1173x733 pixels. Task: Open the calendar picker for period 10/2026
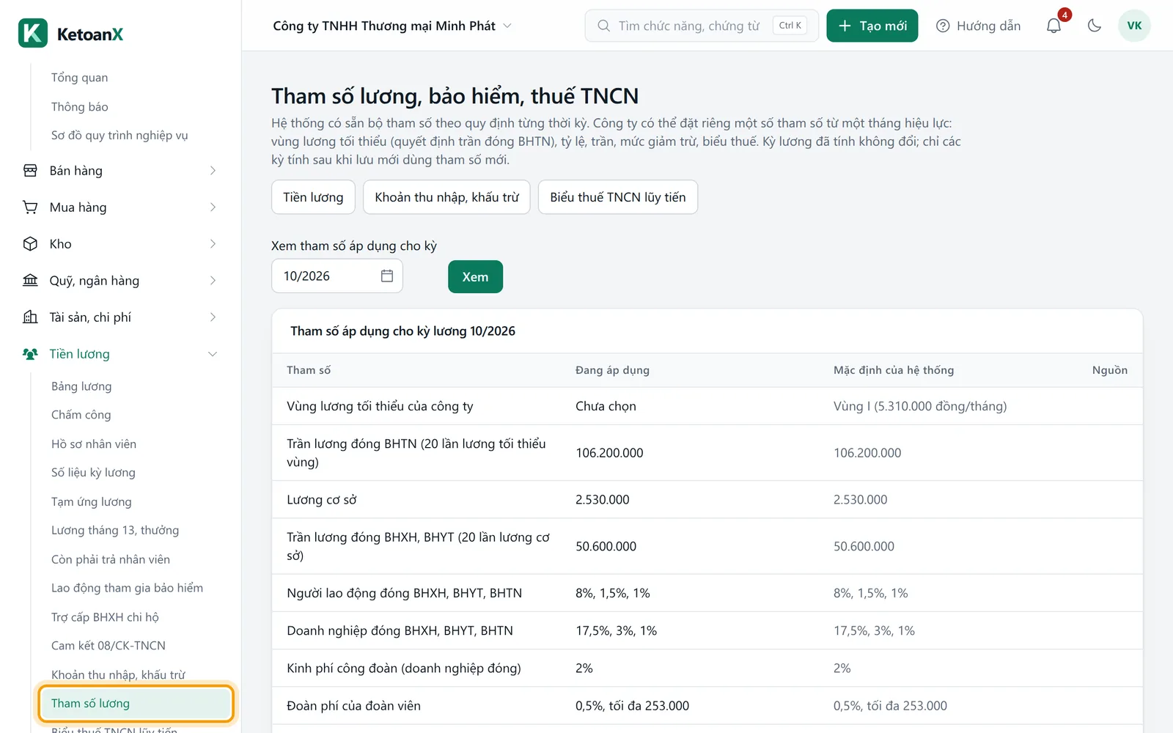coord(387,276)
